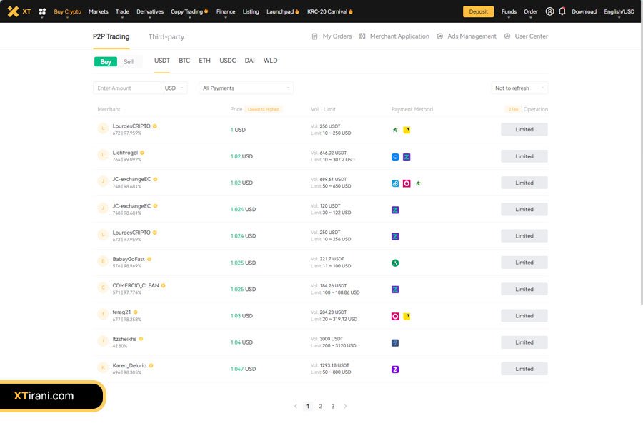The height and width of the screenshot is (428, 643).
Task: Click the Enter Amount input field
Action: tap(127, 88)
